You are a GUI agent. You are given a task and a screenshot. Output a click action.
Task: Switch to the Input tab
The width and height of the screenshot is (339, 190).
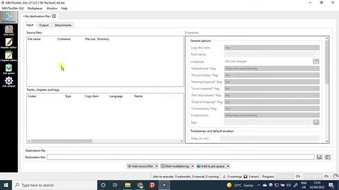coord(30,25)
